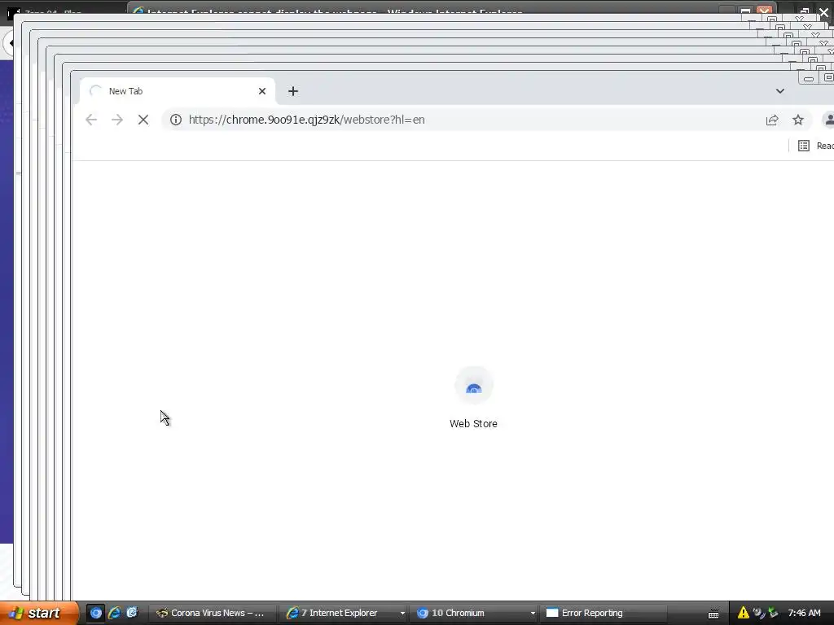The image size is (834, 625).
Task: Close the Internet Explorer window with red X
Action: (764, 11)
